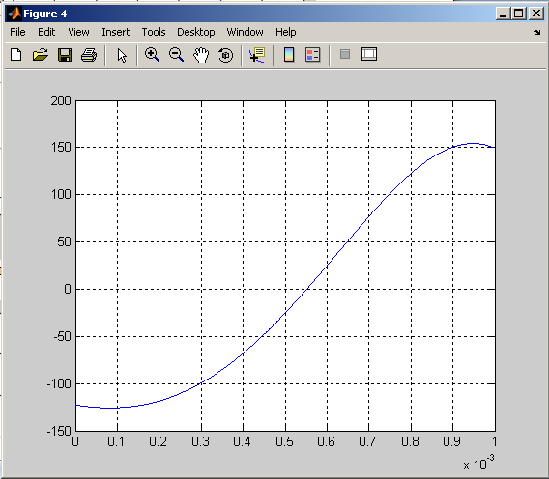Insert Legend using toolbar icon

point(312,55)
